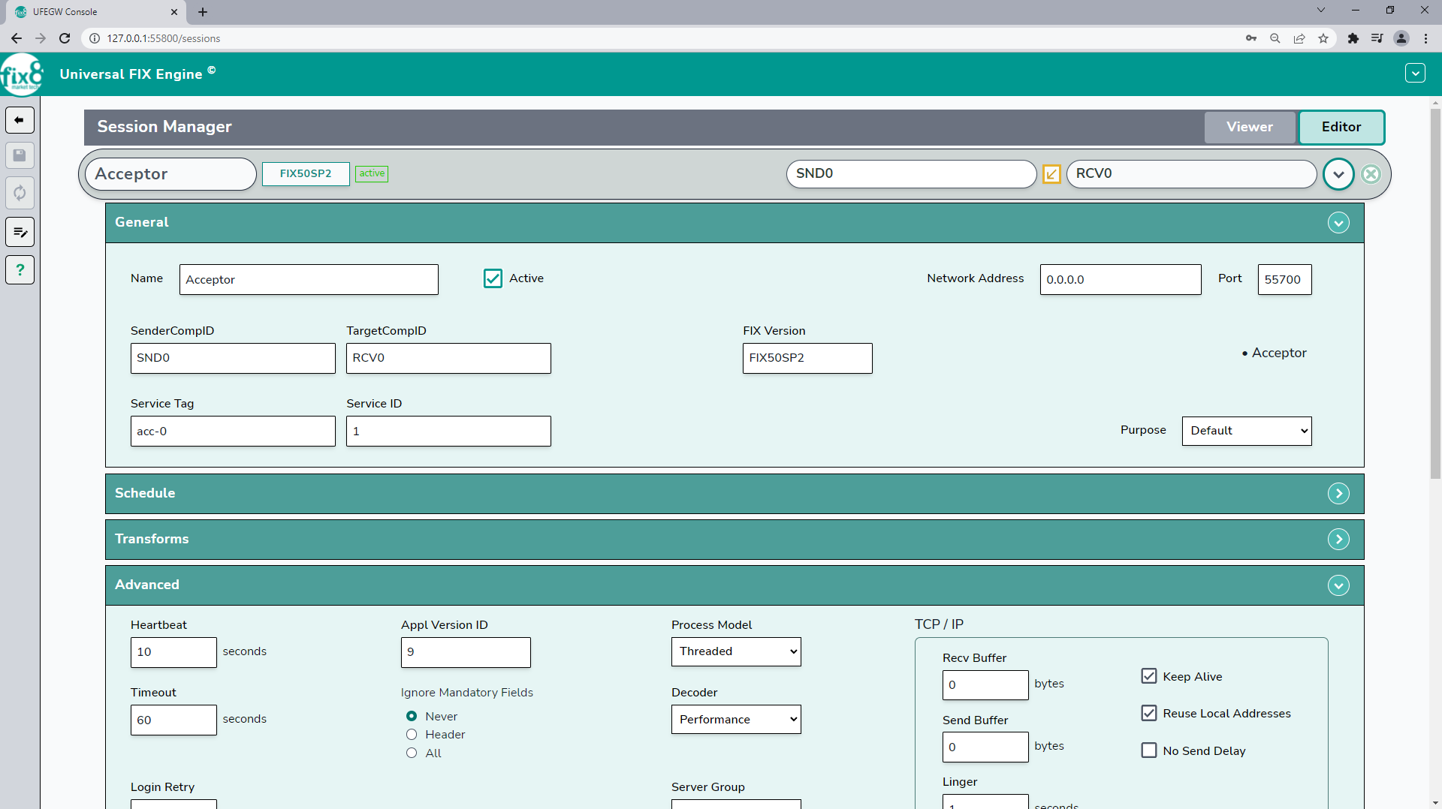Screen dimensions: 1442x809
Task: Open the password key icon
Action: tap(1251, 38)
